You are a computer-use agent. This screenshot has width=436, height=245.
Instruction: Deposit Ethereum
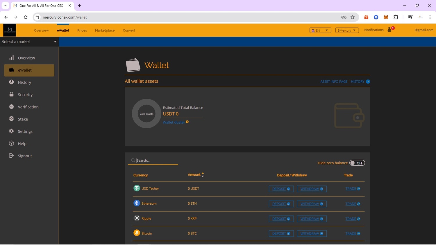click(281, 204)
